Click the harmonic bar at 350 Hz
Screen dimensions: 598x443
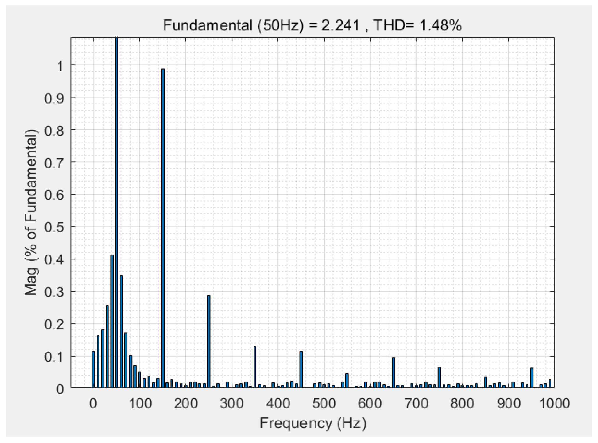[x=255, y=367]
